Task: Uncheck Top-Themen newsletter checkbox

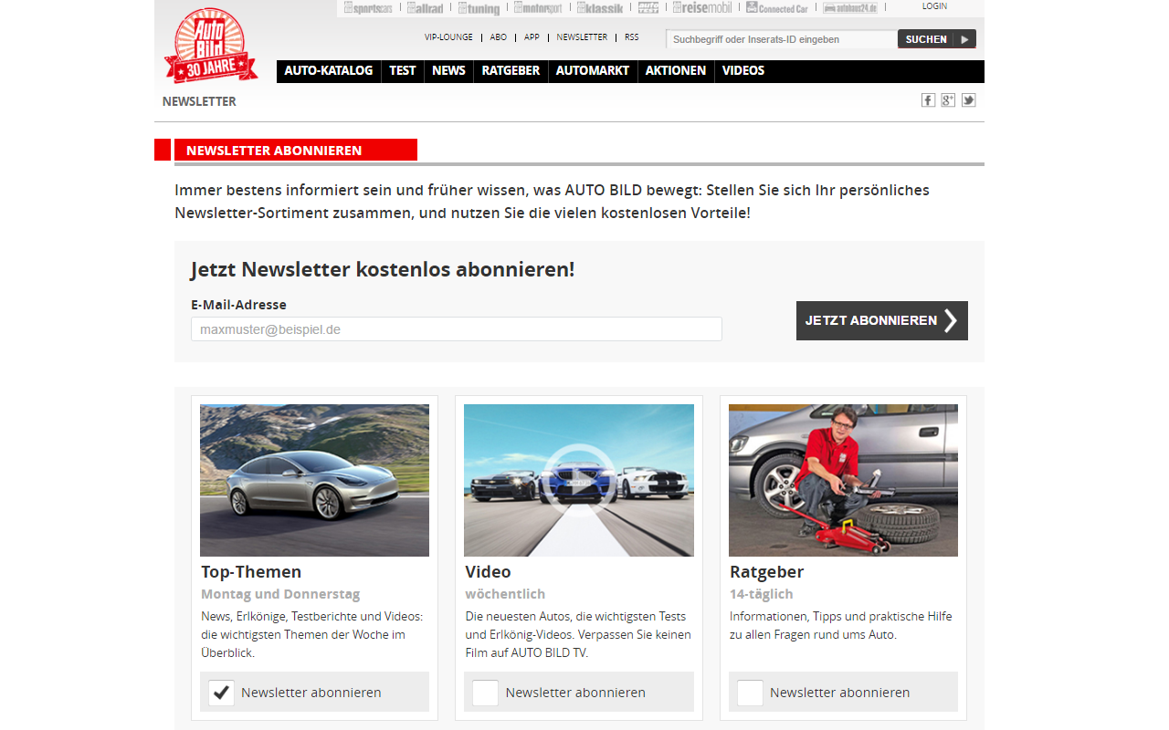Action: click(x=221, y=693)
